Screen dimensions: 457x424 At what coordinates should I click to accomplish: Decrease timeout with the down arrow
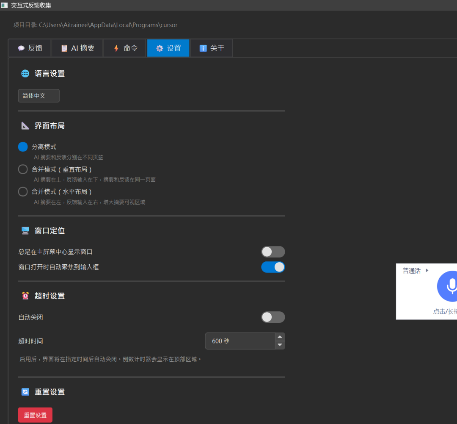280,345
